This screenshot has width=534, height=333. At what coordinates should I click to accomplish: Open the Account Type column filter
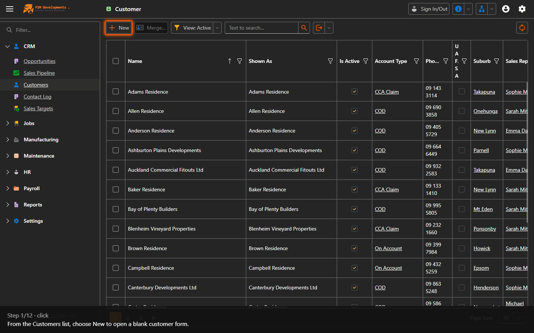(416, 61)
